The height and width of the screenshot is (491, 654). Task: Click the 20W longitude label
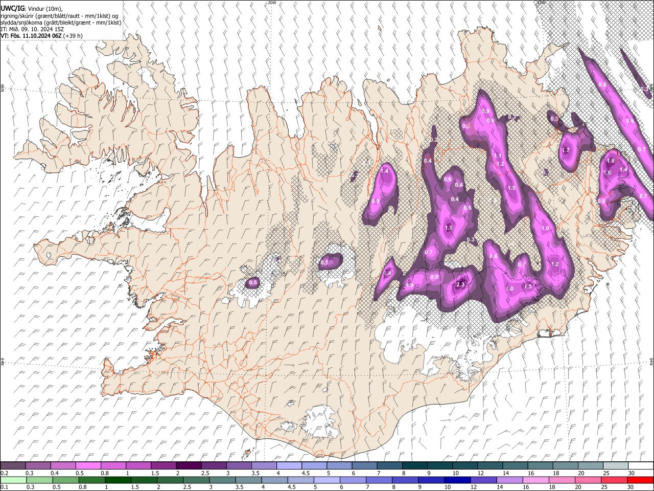(272, 3)
